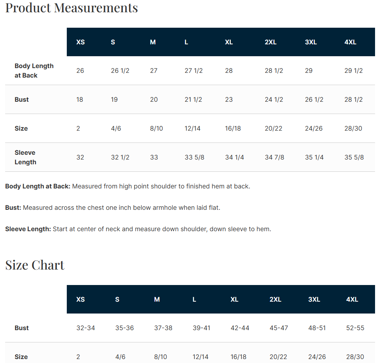Select the XL header in Size Chart table

pos(234,299)
